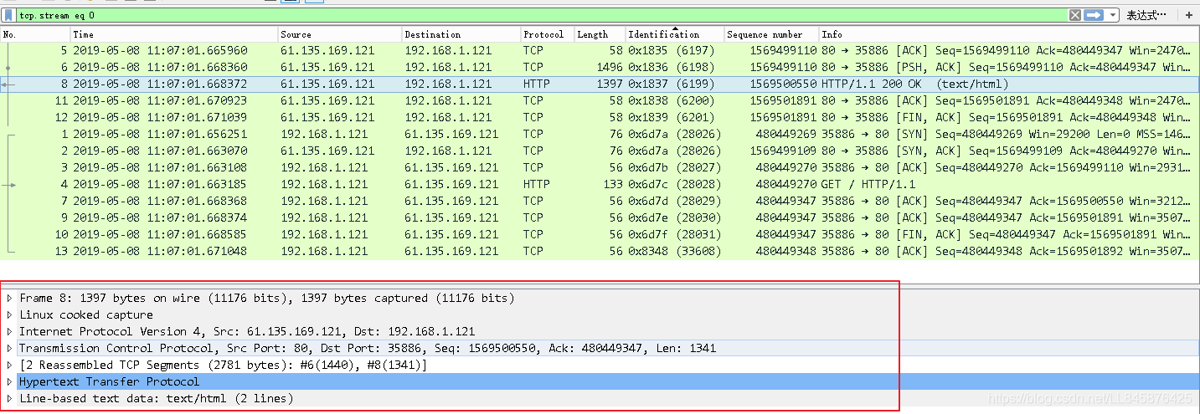The width and height of the screenshot is (1200, 414).
Task: Sort by the No. column header
Action: coord(35,34)
